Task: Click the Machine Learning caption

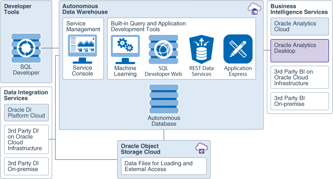Action: click(x=125, y=71)
